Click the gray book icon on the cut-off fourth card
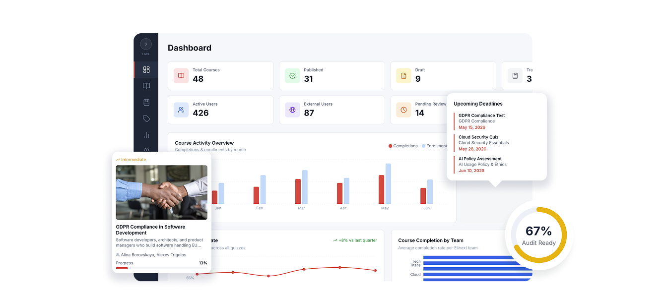This screenshot has height=294, width=665. 515,76
